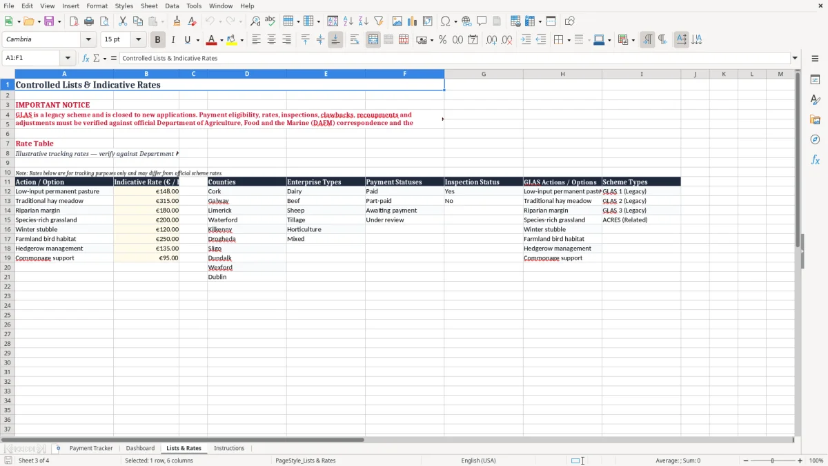Open the Font Color dropdown arrow
Screen dimensions: 828x466
[221, 40]
